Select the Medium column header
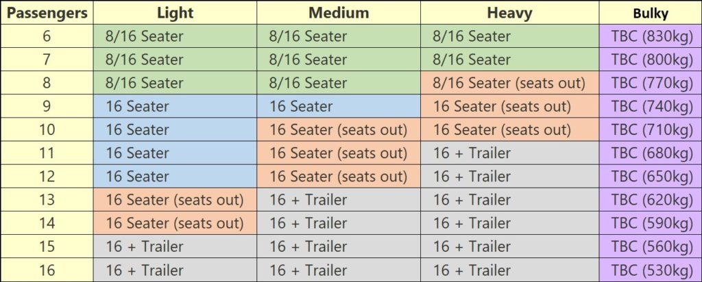Screen dimensions: 702x282 339,13
